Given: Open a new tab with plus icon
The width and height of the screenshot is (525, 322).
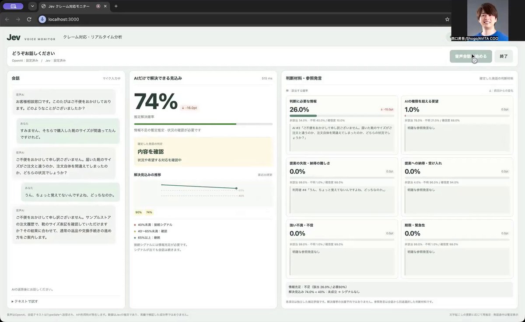Looking at the screenshot, I should [116, 7].
